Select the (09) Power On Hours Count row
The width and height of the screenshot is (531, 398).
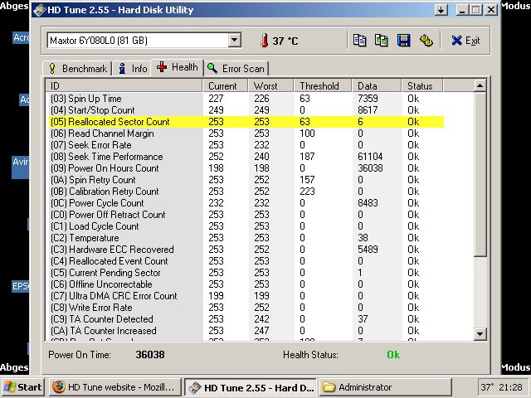click(x=246, y=168)
